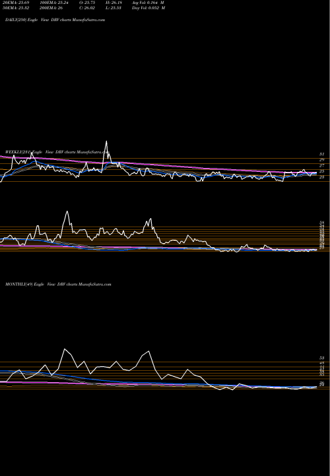Click the Avg Vol: 0.164 M reading
Viewport: 330px width, 476px height.
point(148,3)
